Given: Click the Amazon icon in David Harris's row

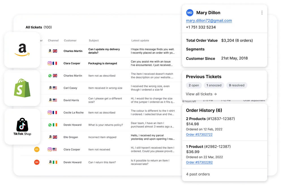Looking at the screenshot, I should (x=50, y=100).
